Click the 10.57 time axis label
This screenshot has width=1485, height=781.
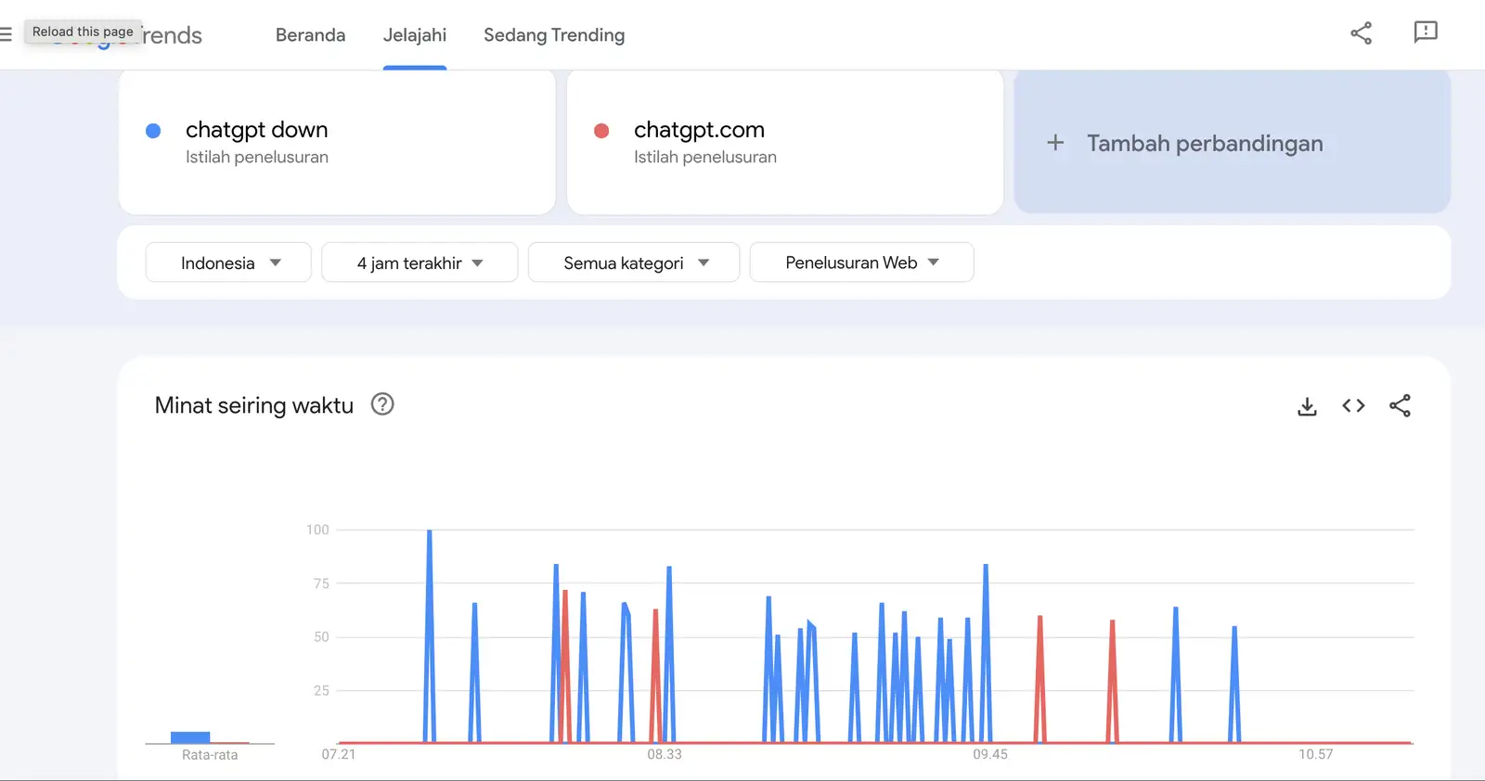(x=1315, y=754)
